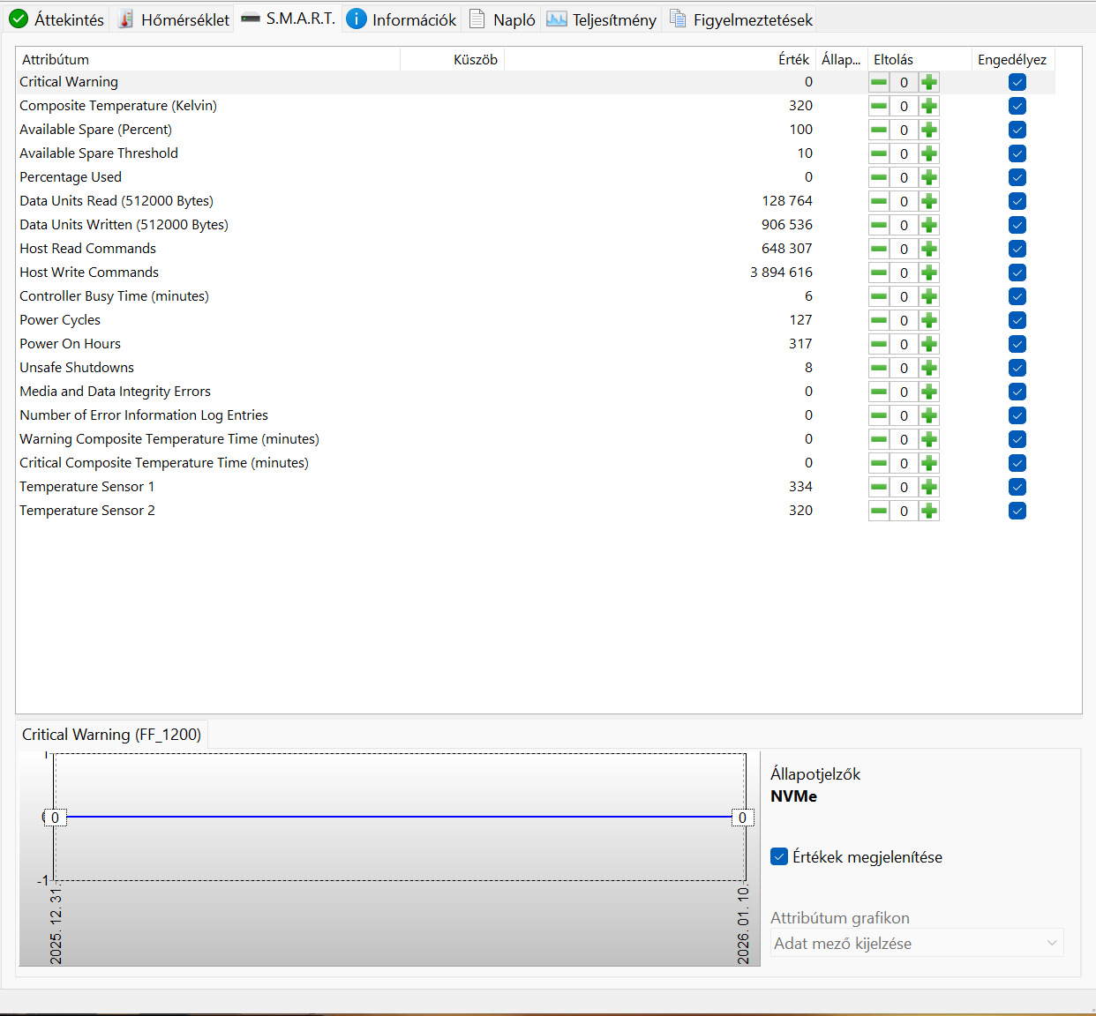Decrease offset for Percentage Used
This screenshot has height=1016, width=1096.
point(879,177)
